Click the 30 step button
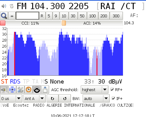Image resolution: width=146 pixels, height=117 pixels. [73, 16]
